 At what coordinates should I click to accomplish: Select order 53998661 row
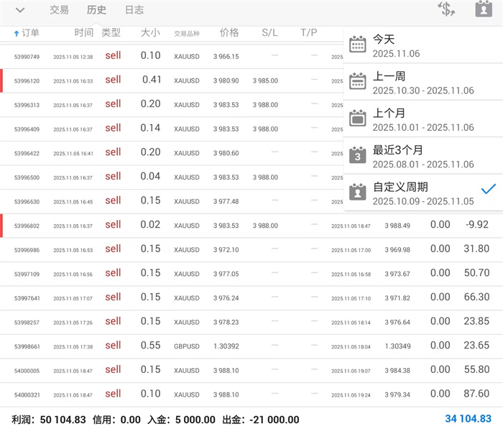coord(251,346)
